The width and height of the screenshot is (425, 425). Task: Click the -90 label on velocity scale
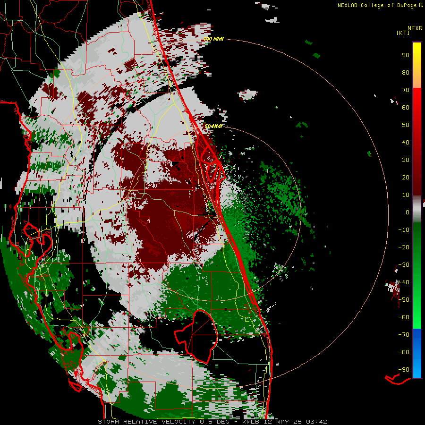pos(404,370)
